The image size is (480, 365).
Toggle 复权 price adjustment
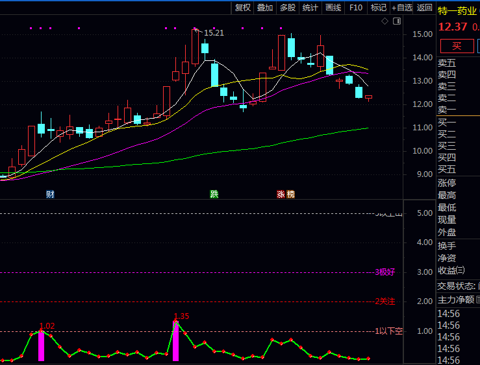(x=243, y=8)
